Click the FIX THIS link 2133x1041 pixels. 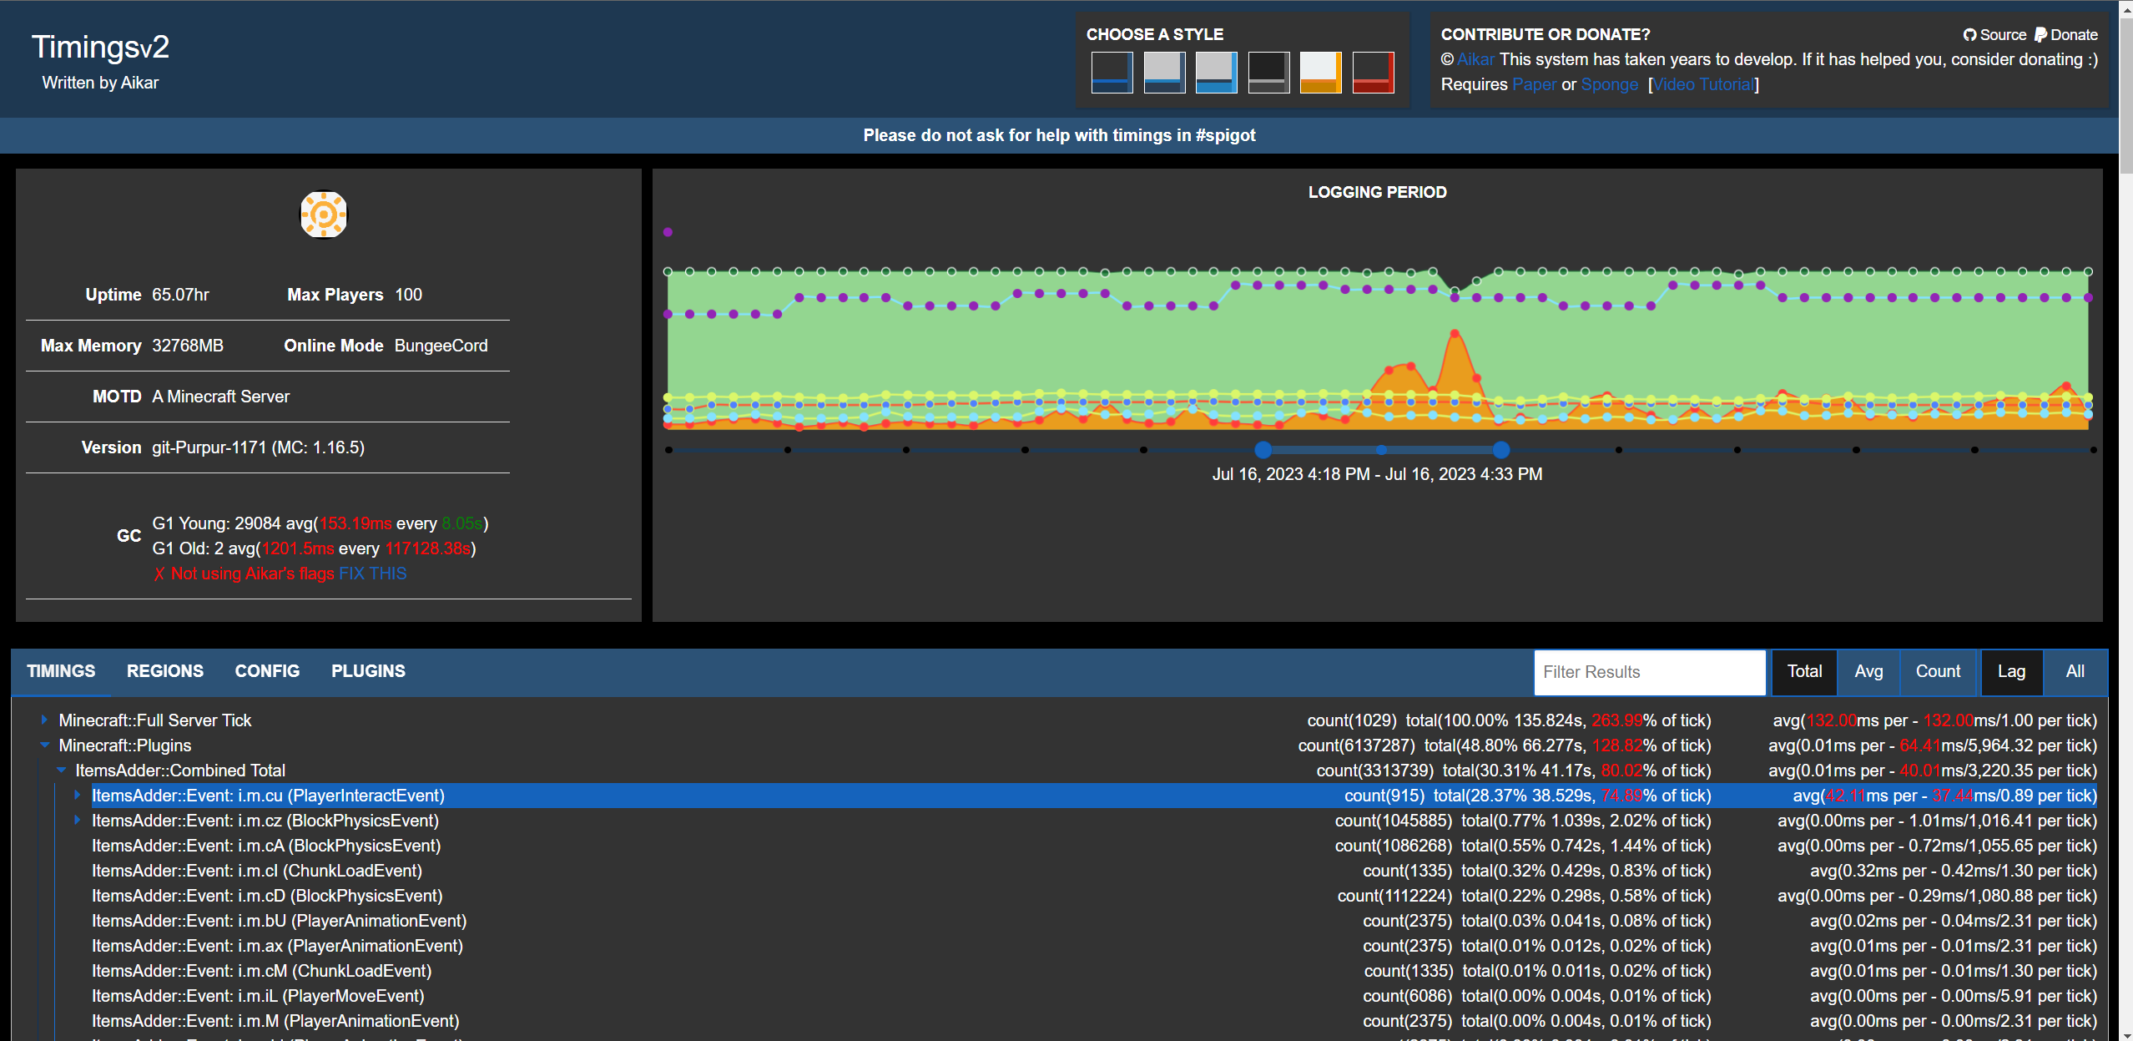click(373, 574)
